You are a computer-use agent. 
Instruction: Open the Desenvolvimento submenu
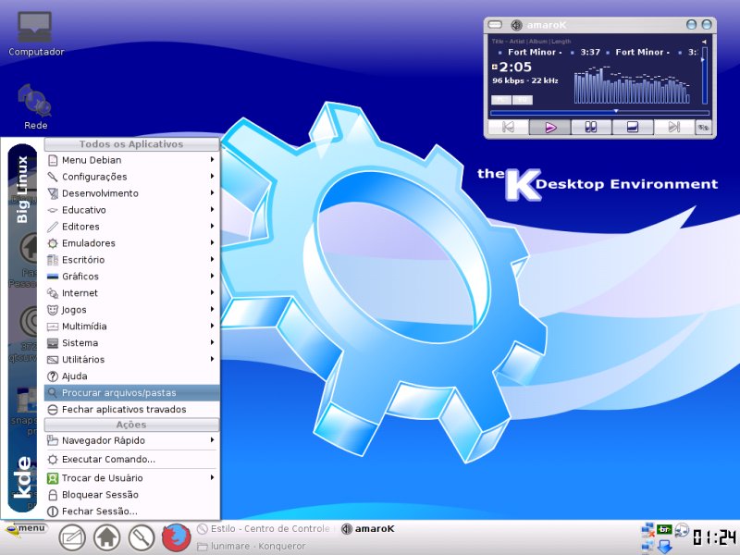131,193
